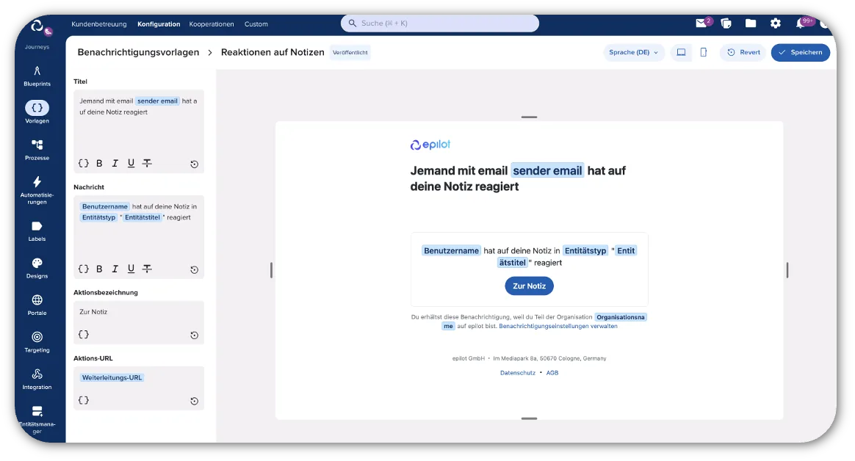Apply strikethrough in Titel editor
855x461 pixels.
point(147,163)
